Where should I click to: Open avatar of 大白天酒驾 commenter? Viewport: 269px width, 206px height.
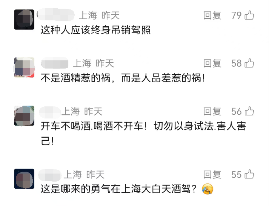pos(24,179)
